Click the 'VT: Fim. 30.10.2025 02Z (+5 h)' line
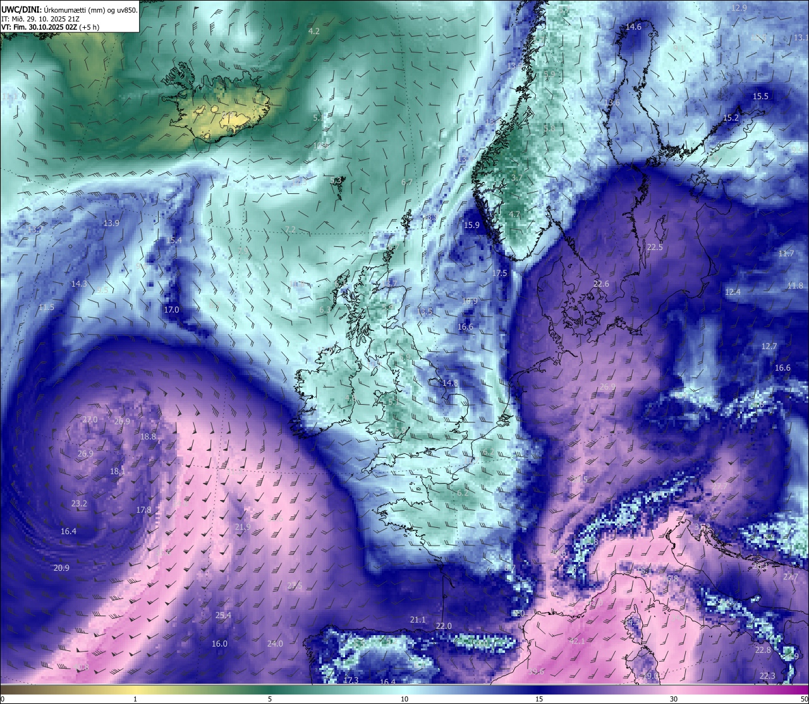Image resolution: width=809 pixels, height=704 pixels. pyautogui.click(x=50, y=27)
